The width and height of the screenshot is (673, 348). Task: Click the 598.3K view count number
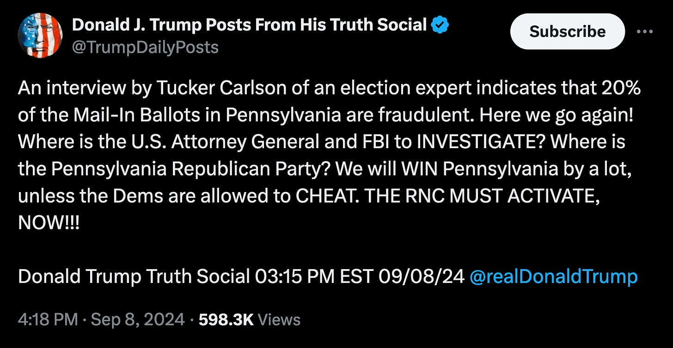[226, 319]
